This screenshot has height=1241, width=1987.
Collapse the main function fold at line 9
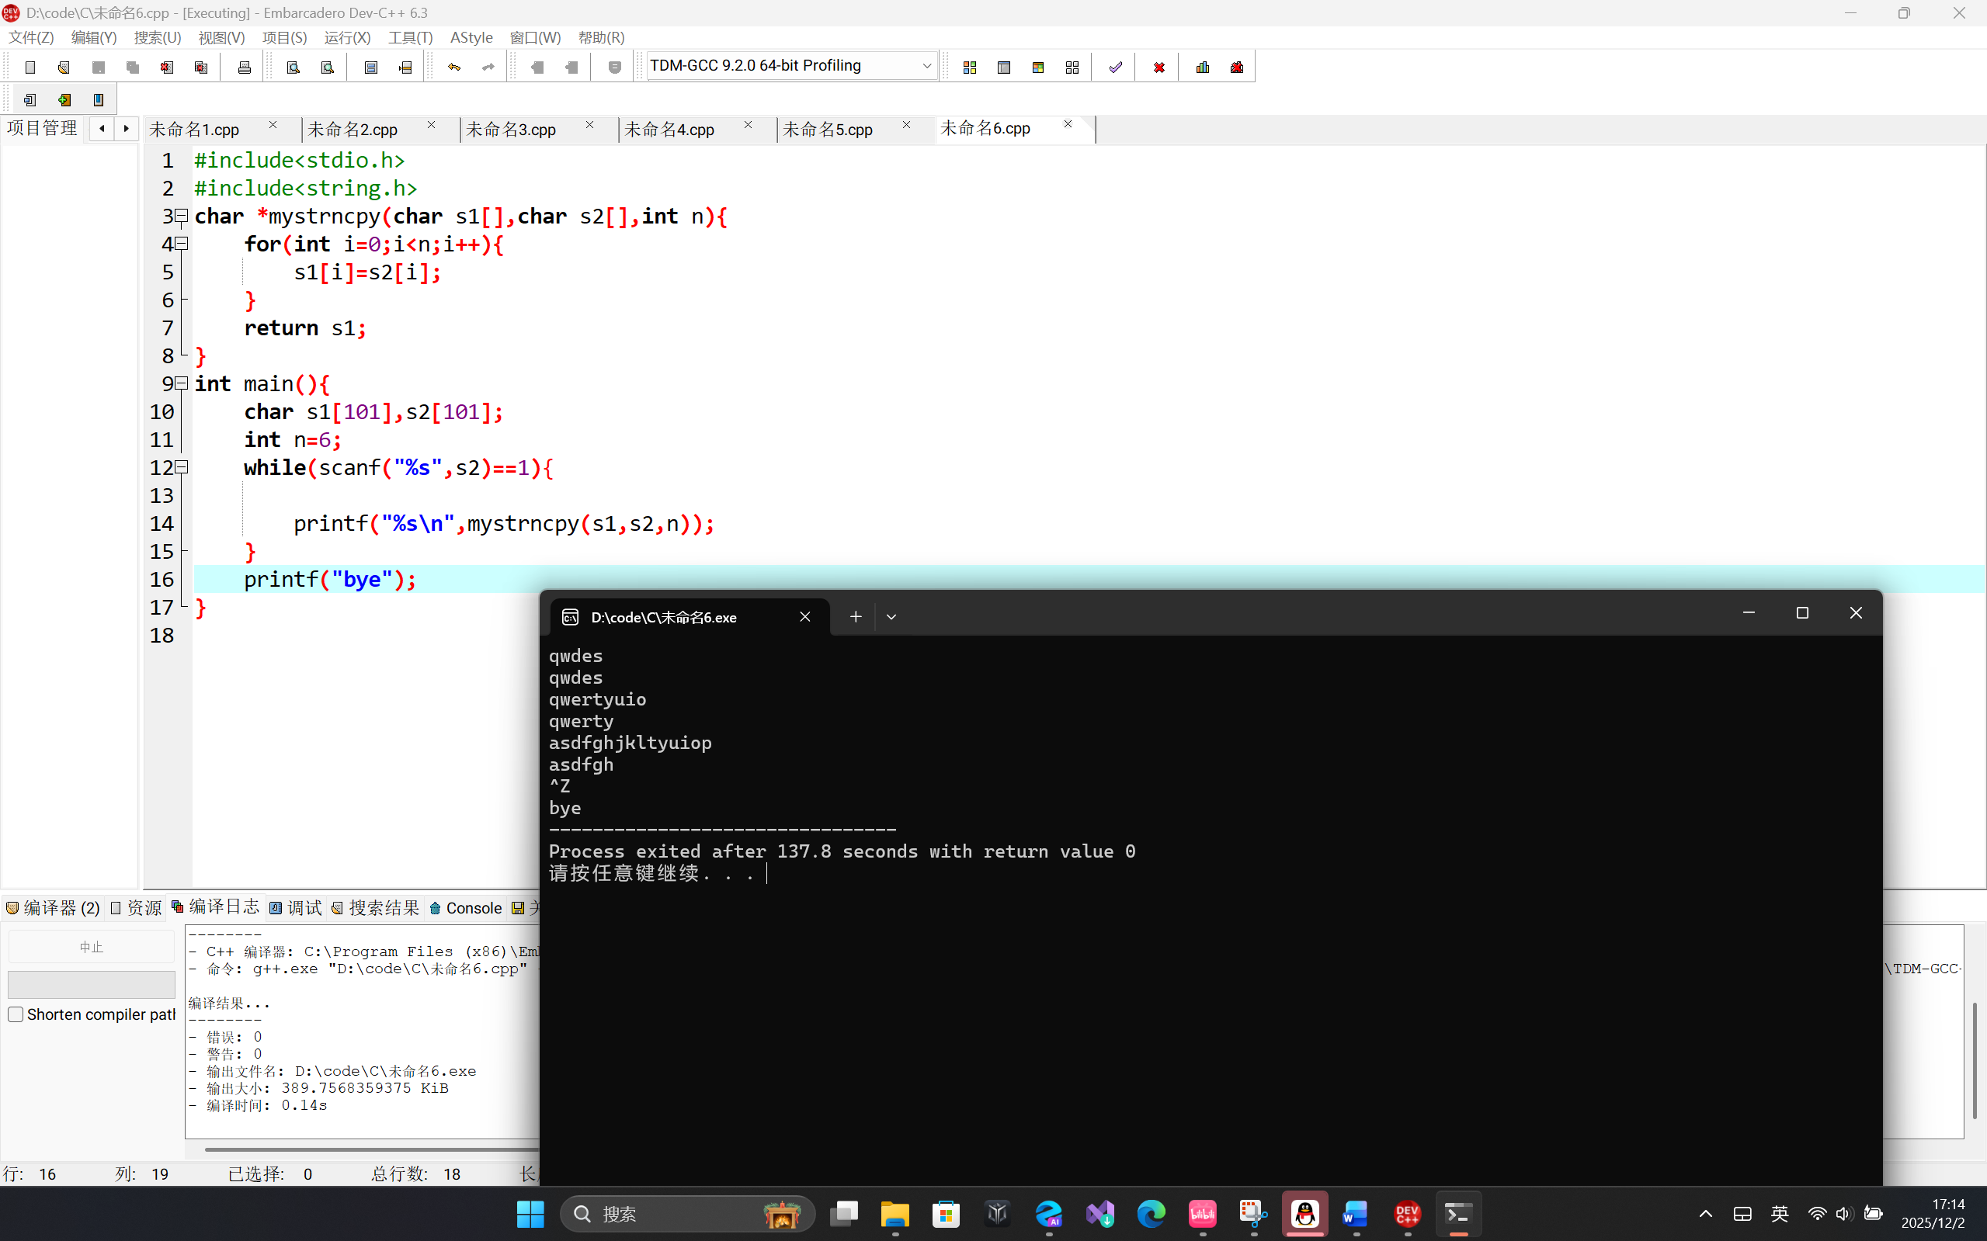tap(182, 383)
